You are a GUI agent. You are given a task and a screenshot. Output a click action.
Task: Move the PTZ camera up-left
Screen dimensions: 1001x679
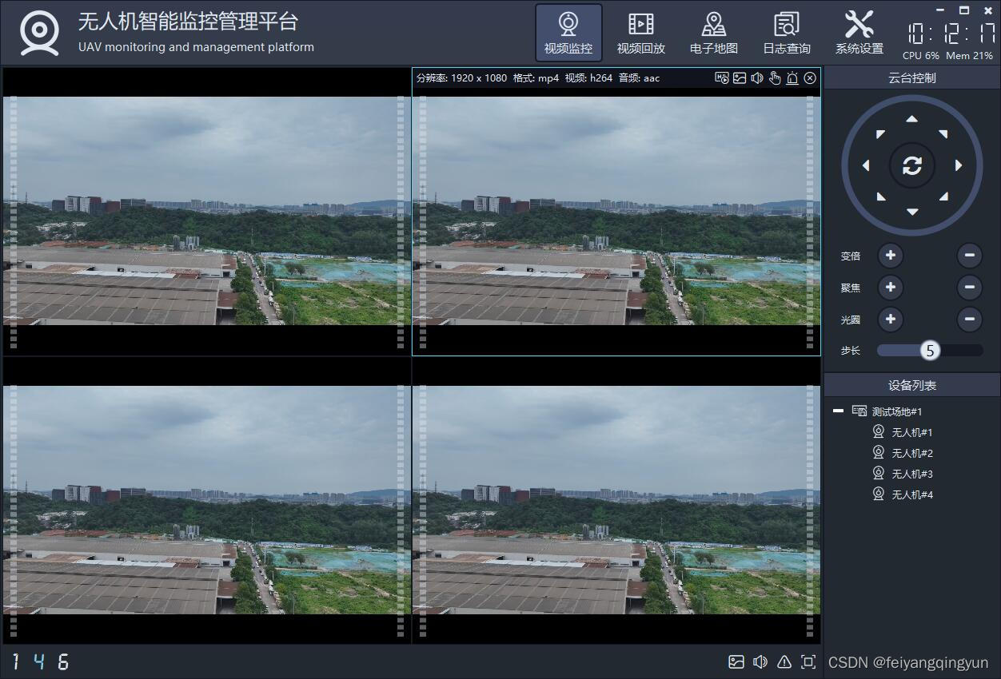(880, 133)
